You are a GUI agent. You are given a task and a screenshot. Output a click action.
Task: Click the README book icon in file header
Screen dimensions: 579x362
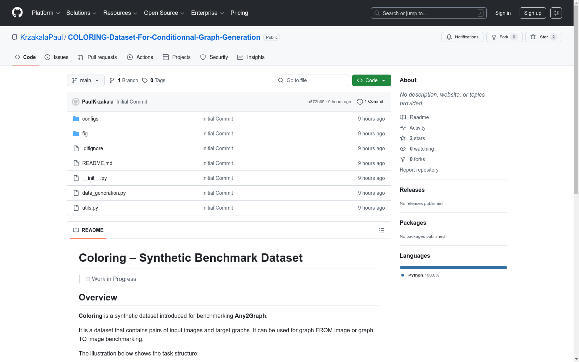[76, 230]
